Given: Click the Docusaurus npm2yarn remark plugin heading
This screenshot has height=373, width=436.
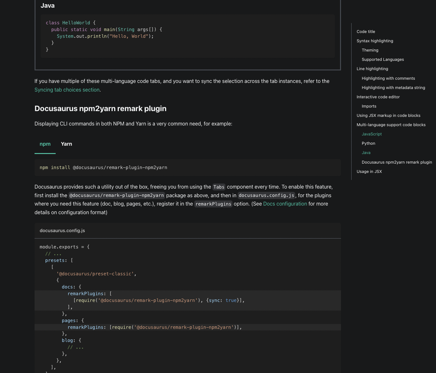Looking at the screenshot, I should (x=100, y=109).
